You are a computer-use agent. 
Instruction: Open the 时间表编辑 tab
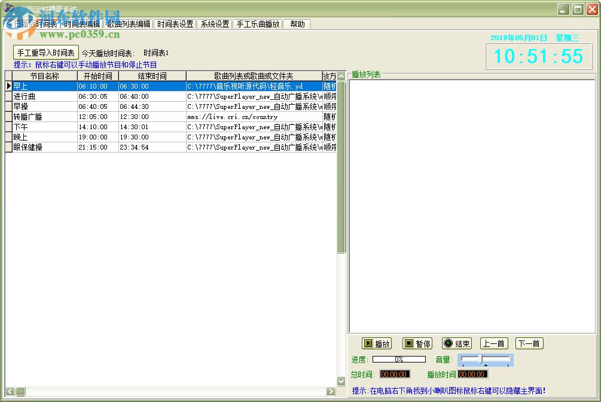[x=82, y=24]
